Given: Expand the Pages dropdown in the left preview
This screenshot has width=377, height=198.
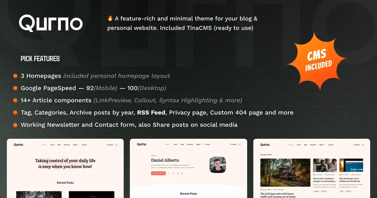Looking at the screenshot, I should click(x=76, y=145).
